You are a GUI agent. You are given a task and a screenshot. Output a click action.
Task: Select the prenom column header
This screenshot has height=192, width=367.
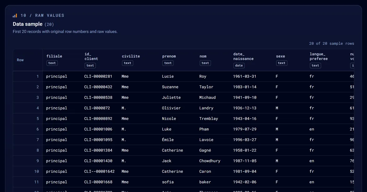[x=169, y=56]
